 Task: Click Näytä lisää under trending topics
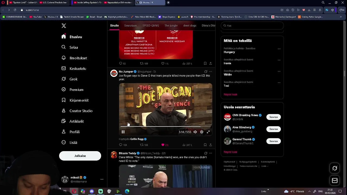coord(230,94)
